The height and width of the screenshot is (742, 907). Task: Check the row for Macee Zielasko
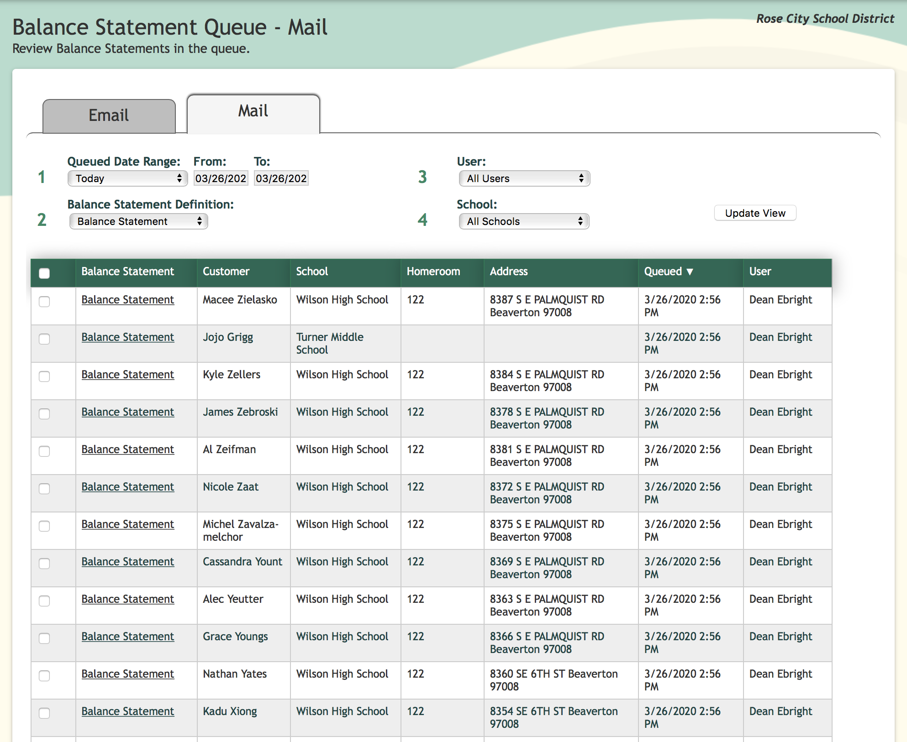[x=44, y=302]
